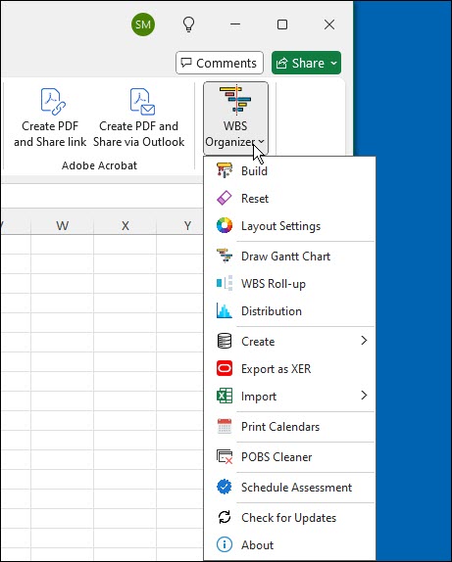Click the WBS Roll-up icon
Screen dimensions: 452x562
click(225, 284)
